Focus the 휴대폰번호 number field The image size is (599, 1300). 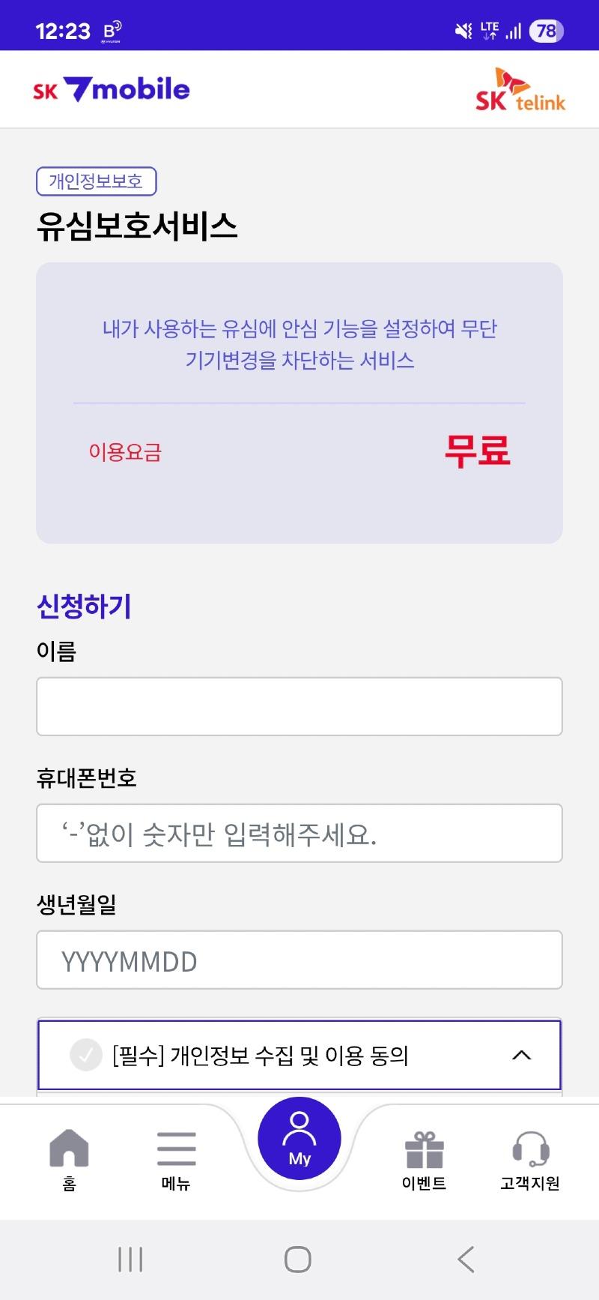[299, 833]
